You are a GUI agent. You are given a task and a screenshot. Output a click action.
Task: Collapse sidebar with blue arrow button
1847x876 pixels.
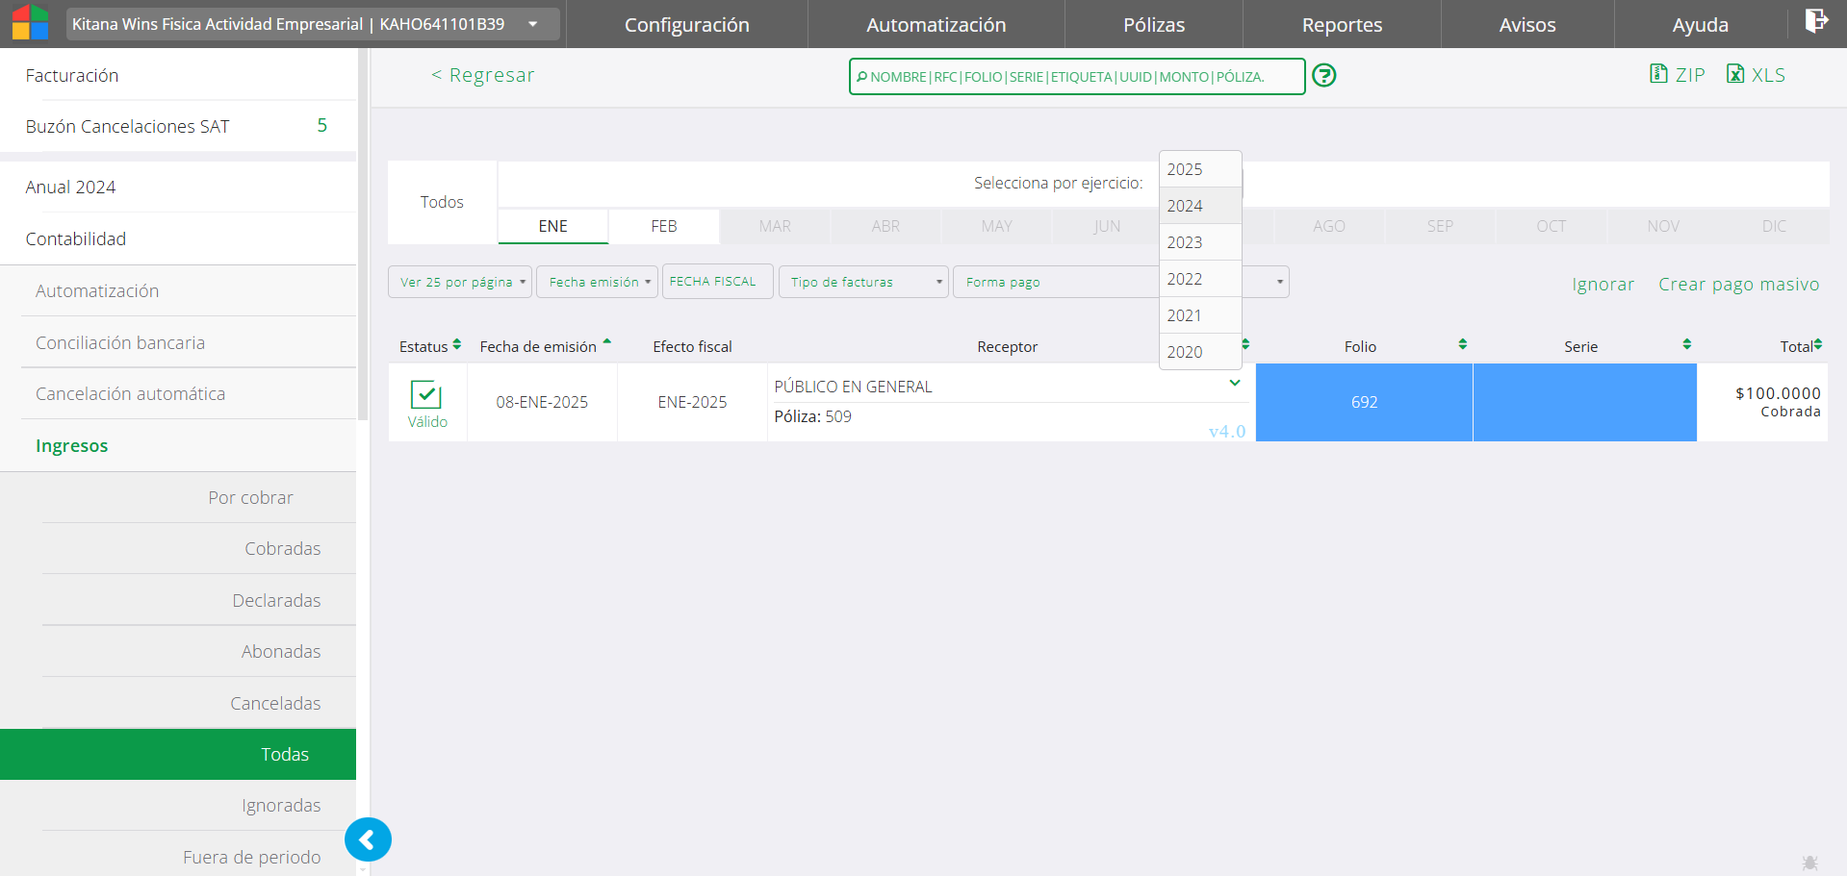pos(368,839)
